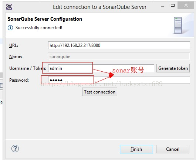Screen dimensions: 196x160
Task: Click the Name label text
Action: coord(16,57)
